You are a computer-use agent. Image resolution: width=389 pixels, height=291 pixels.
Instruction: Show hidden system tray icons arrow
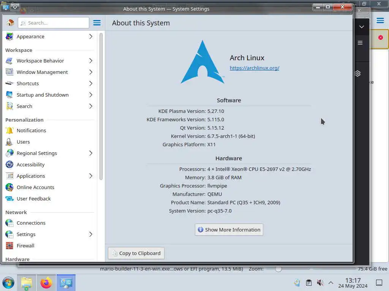pyautogui.click(x=331, y=283)
